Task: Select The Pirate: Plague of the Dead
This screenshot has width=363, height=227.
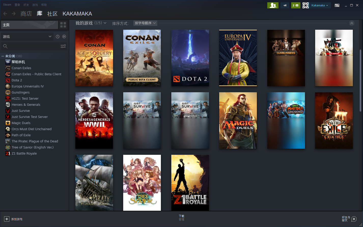Action: coord(35,141)
